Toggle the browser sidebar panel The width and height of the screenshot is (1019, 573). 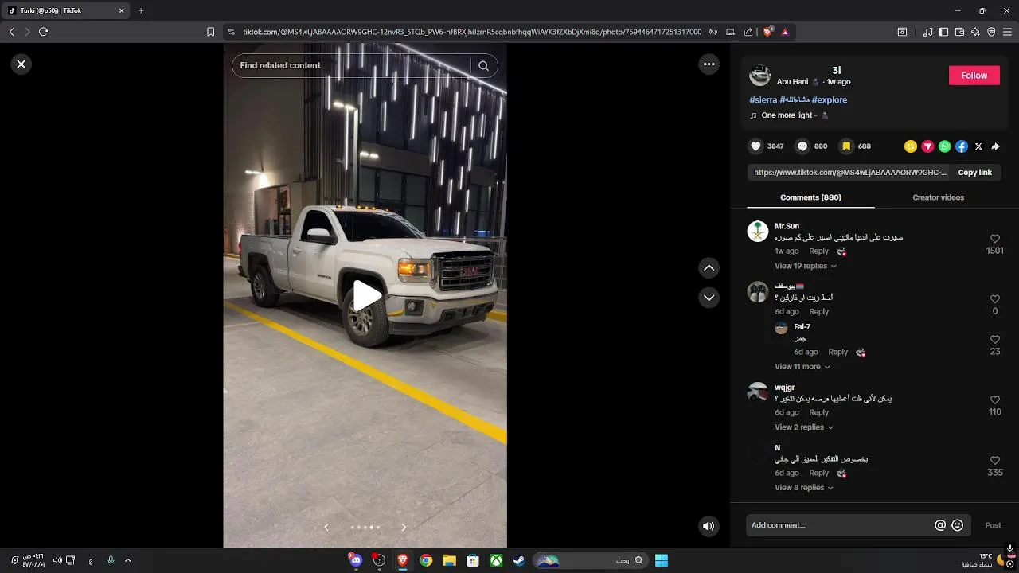[x=944, y=32]
